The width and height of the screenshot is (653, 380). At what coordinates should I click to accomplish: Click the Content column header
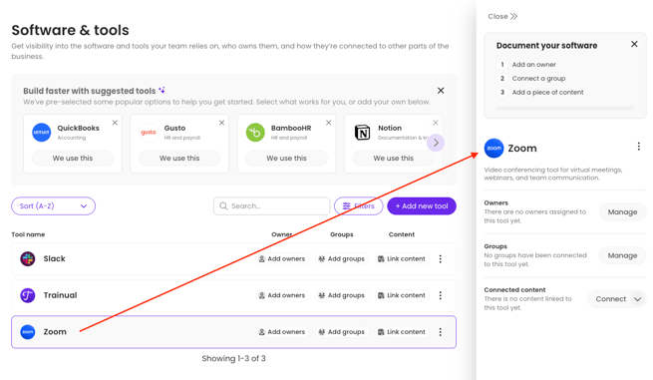pos(402,234)
